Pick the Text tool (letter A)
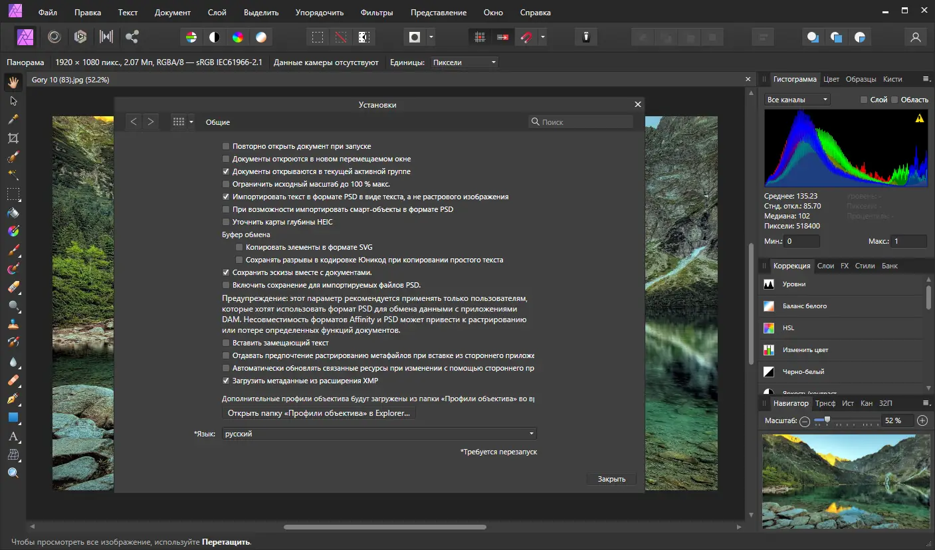The image size is (935, 550). click(13, 436)
